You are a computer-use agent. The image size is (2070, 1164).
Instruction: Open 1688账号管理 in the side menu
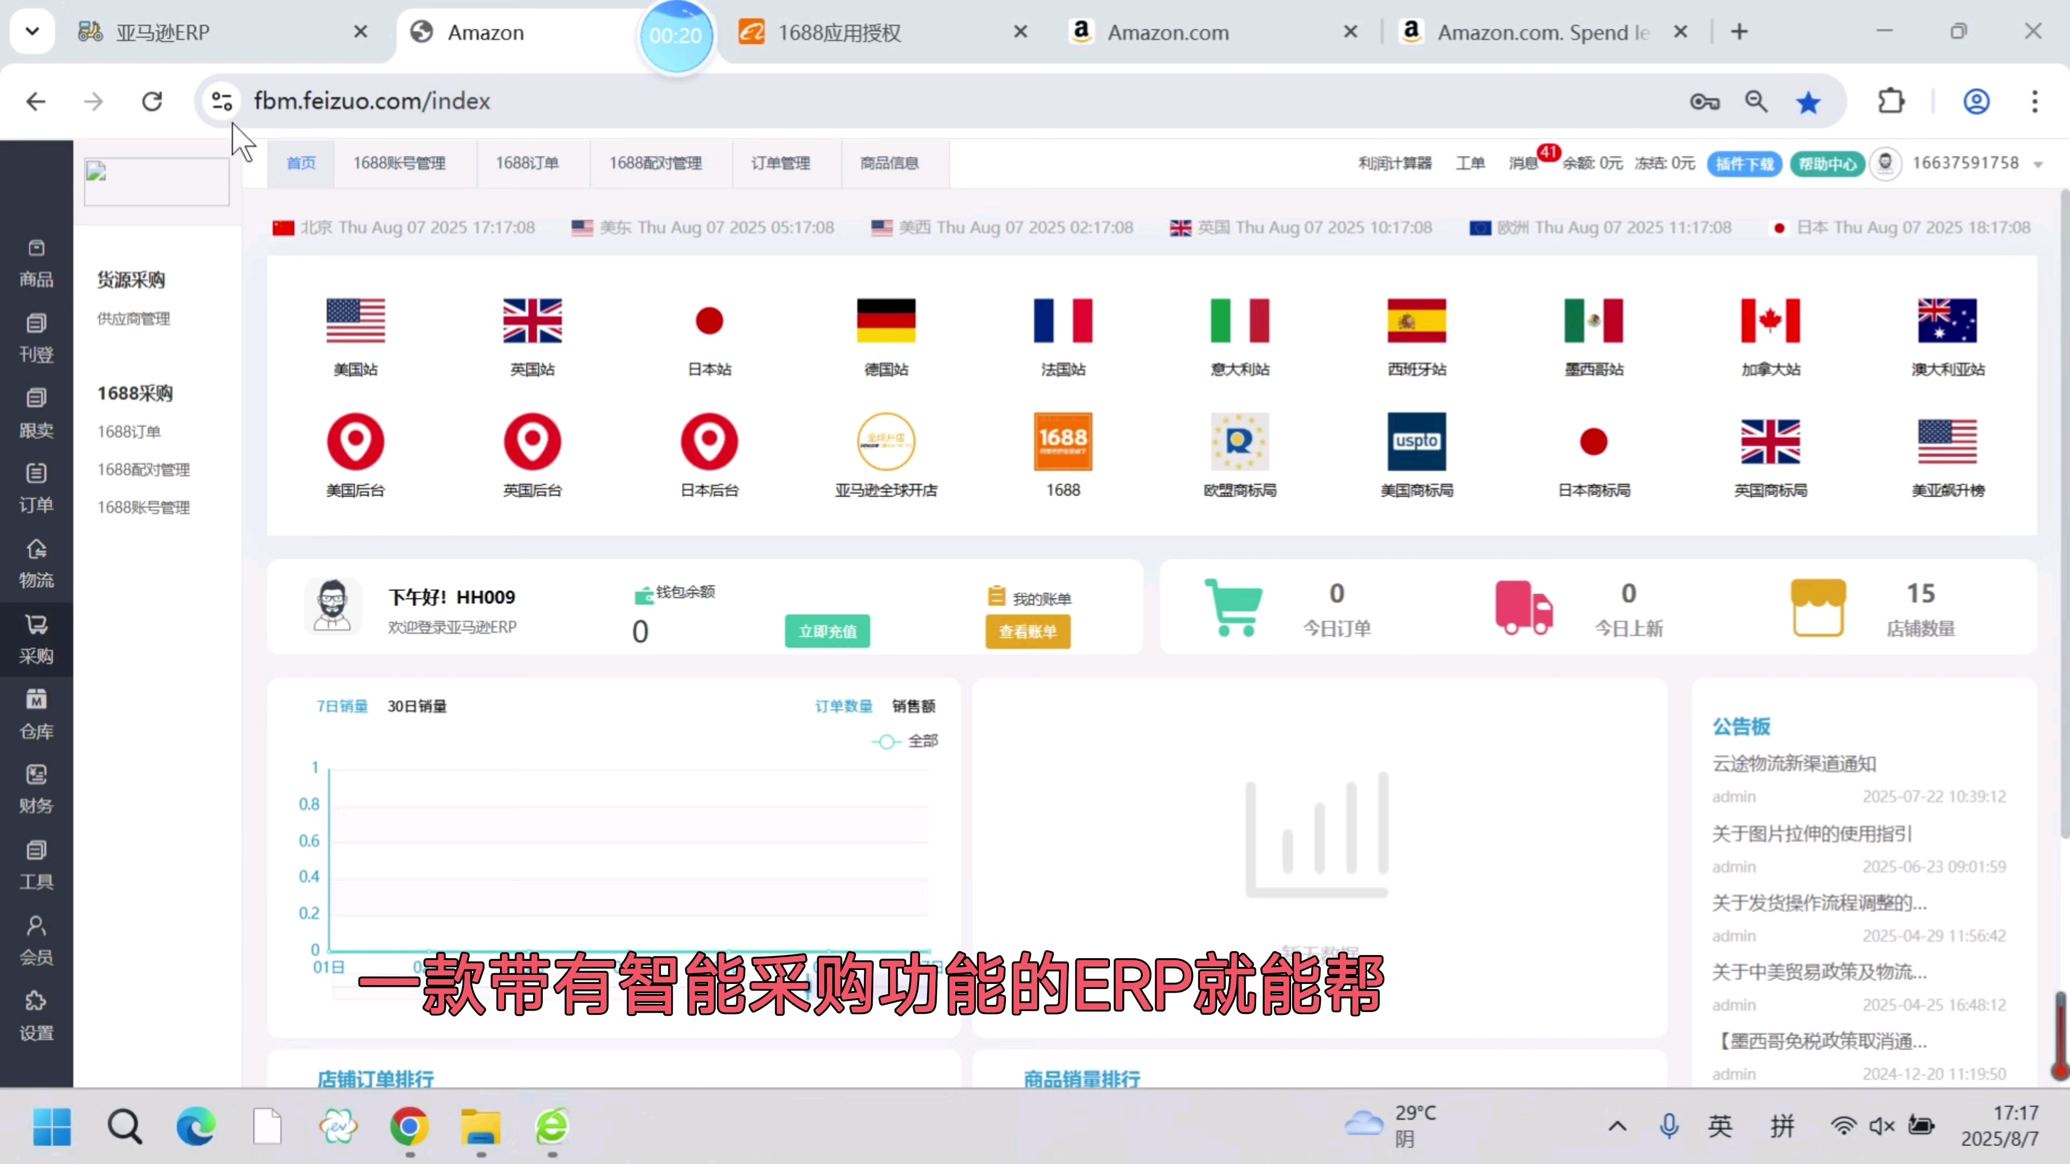coord(144,508)
